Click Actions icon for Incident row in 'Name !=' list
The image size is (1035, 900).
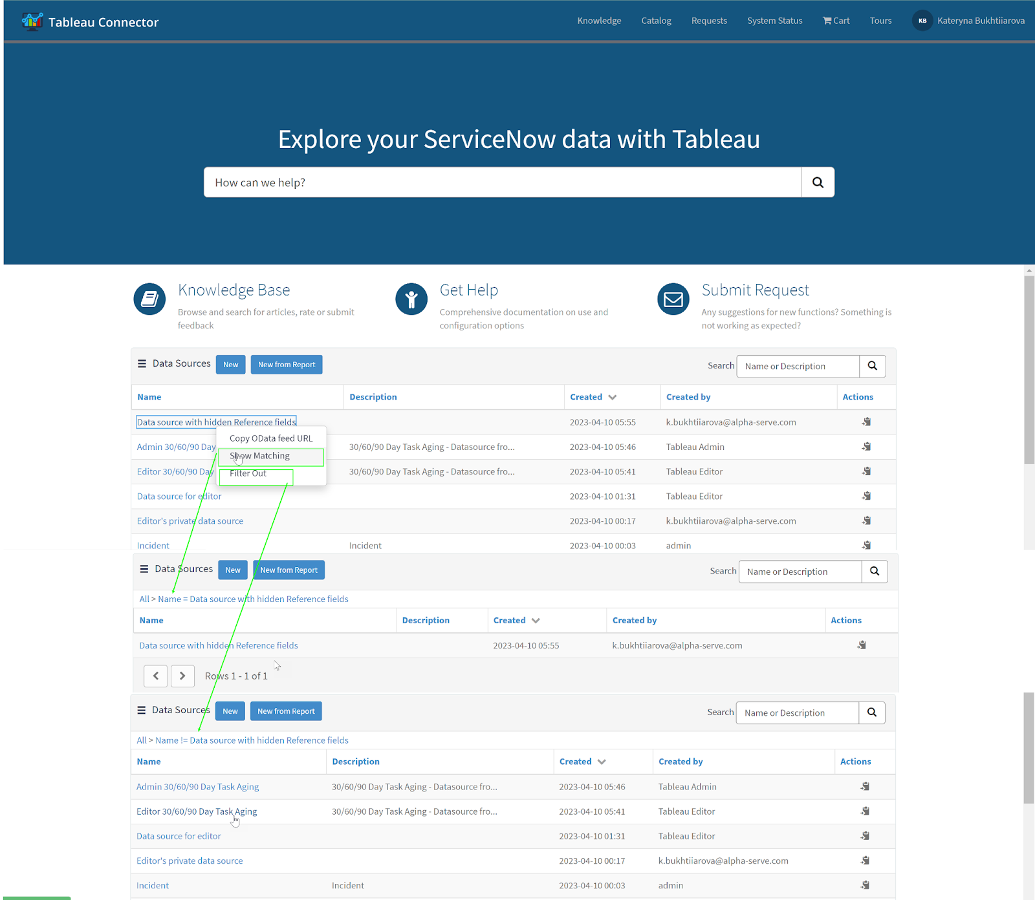click(x=865, y=885)
